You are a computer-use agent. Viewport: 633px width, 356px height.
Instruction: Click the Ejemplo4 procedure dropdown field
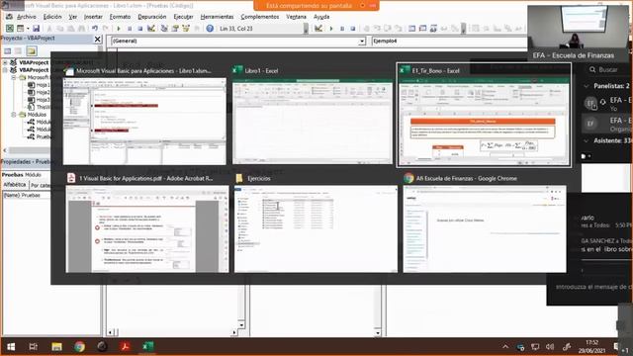(x=449, y=42)
